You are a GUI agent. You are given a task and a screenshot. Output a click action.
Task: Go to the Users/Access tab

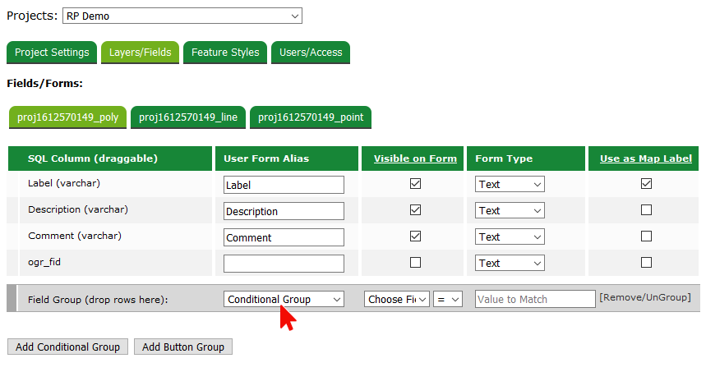pyautogui.click(x=311, y=53)
